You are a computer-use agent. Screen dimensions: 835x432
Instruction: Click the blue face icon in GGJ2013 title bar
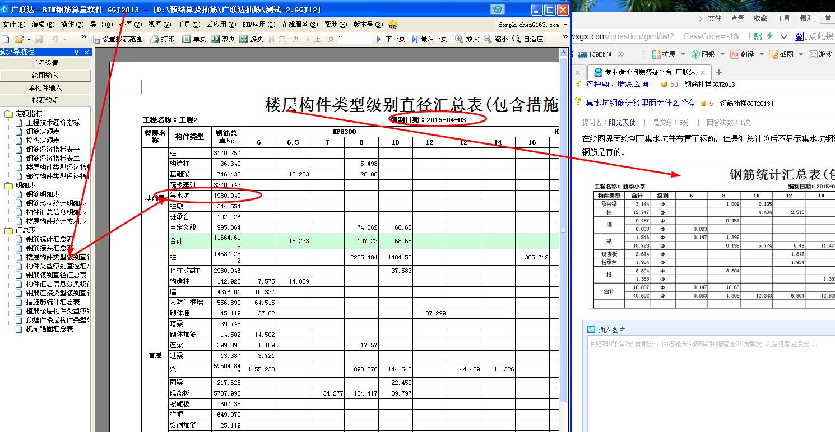point(497,10)
